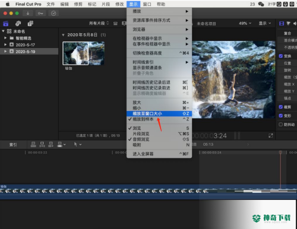
Task: Collapse the 未命名 library disclosure triangle
Action: (x=3, y=31)
